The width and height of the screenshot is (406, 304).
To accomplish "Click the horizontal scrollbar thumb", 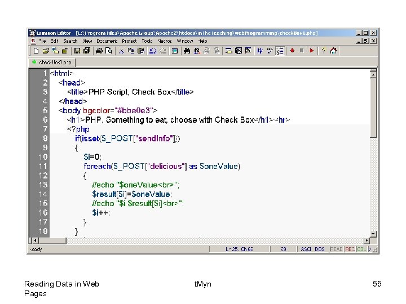I will point(52,241).
